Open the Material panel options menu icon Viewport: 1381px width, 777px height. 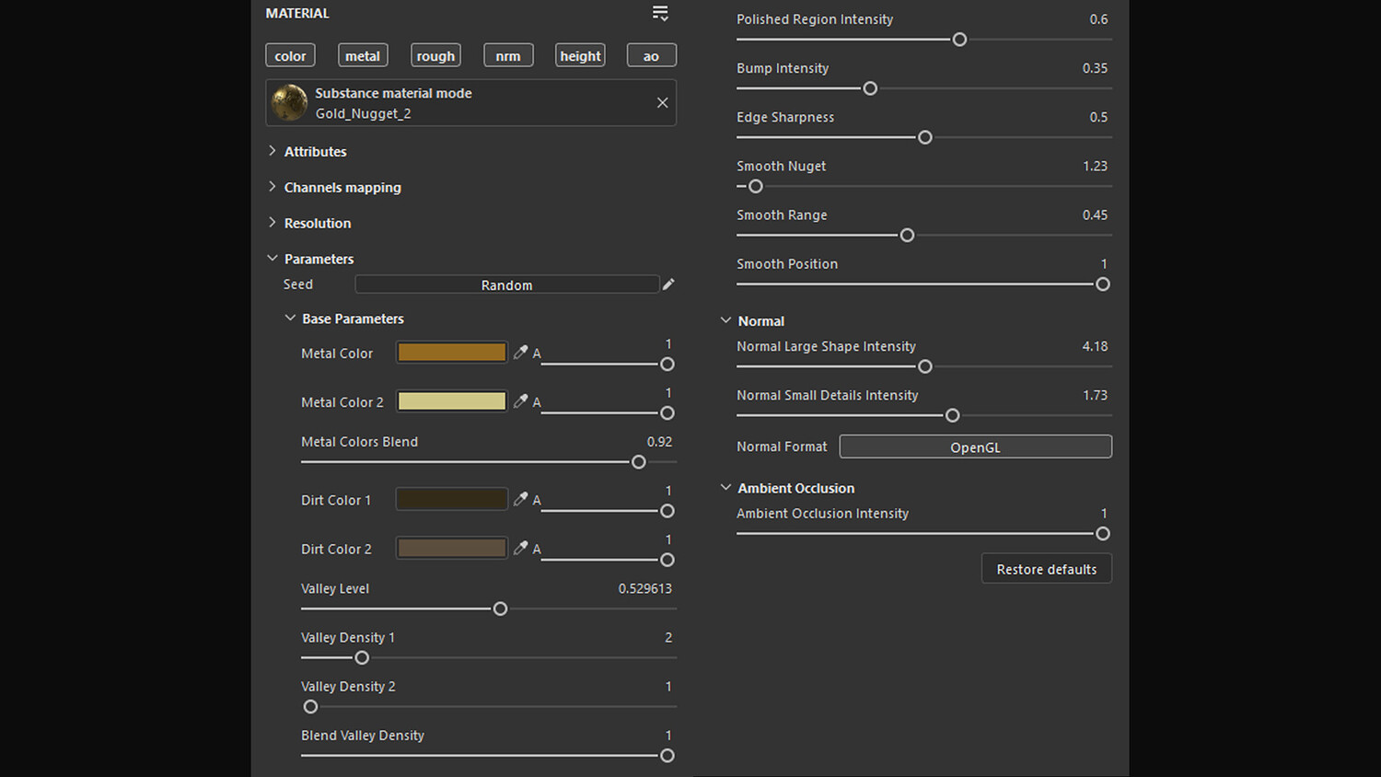coord(660,13)
